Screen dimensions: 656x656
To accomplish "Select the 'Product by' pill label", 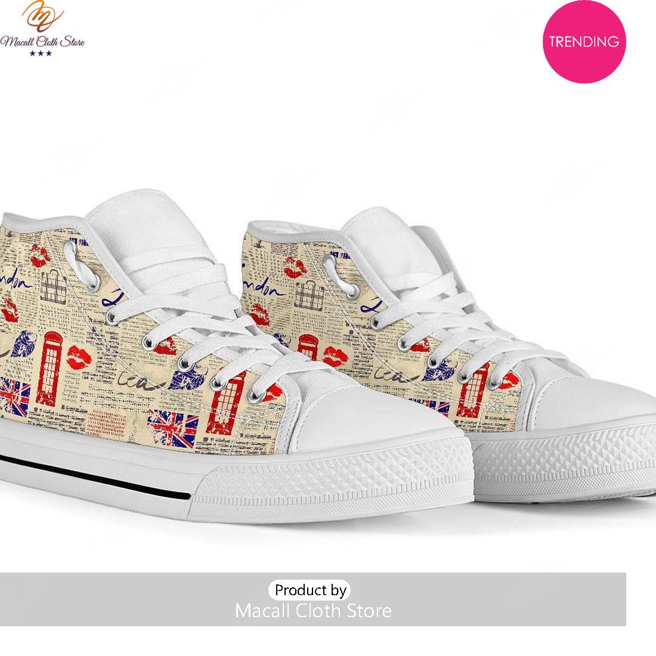I will tap(310, 590).
